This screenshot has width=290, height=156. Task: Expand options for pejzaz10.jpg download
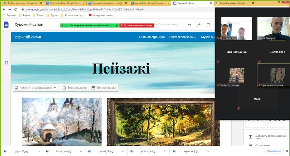(x=38, y=151)
